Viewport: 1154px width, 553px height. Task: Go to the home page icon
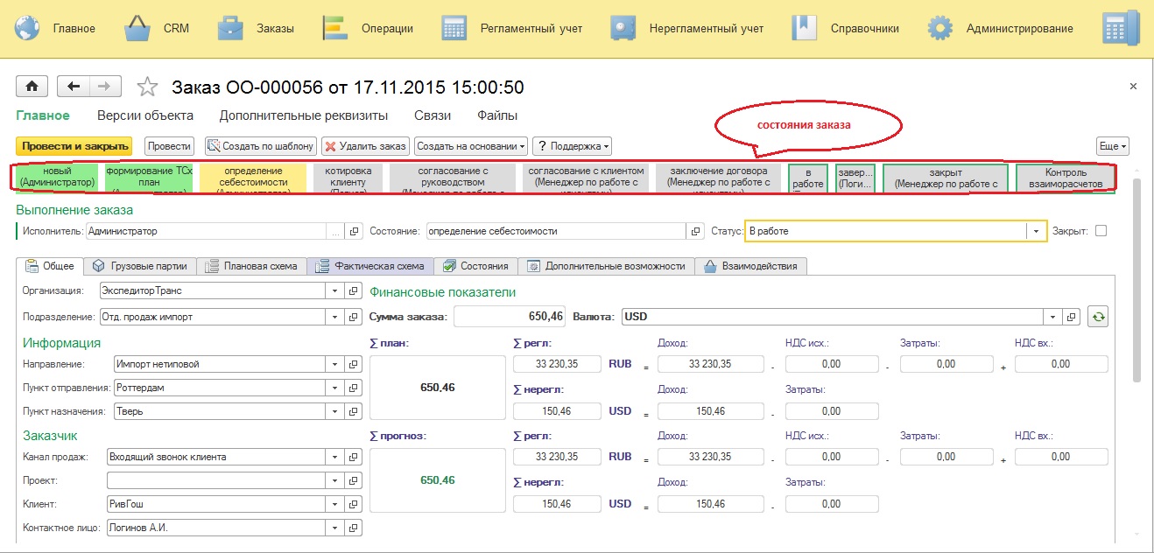click(x=32, y=86)
